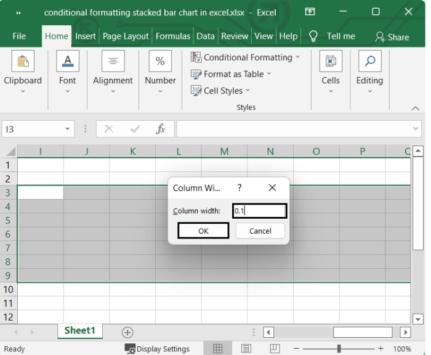Viewport: 431px width, 355px height.
Task: Click the dialog help question mark
Action: point(240,188)
